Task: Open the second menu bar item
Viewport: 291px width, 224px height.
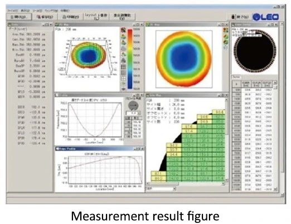Action: pyautogui.click(x=25, y=11)
